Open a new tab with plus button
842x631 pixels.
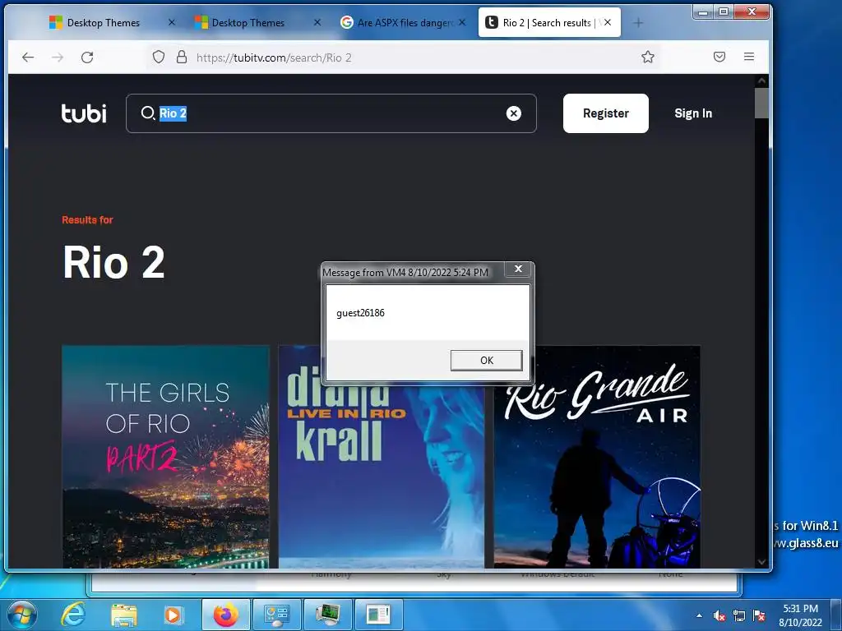(x=638, y=22)
